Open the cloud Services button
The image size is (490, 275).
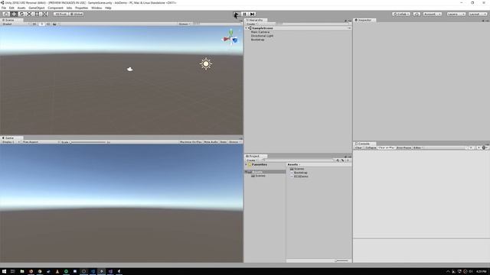pyautogui.click(x=416, y=14)
